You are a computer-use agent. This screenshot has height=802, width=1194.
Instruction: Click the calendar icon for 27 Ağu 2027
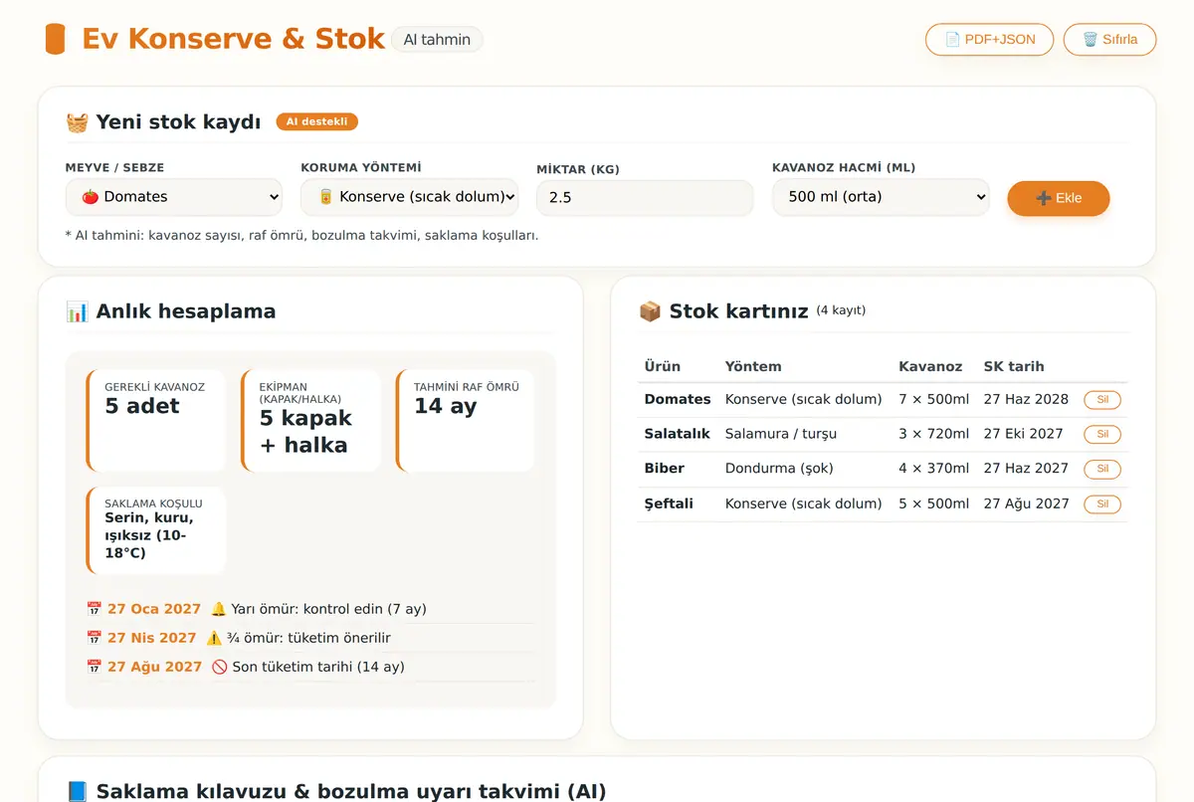(95, 667)
